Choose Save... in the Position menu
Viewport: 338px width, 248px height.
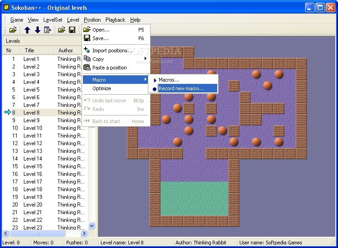click(115, 38)
